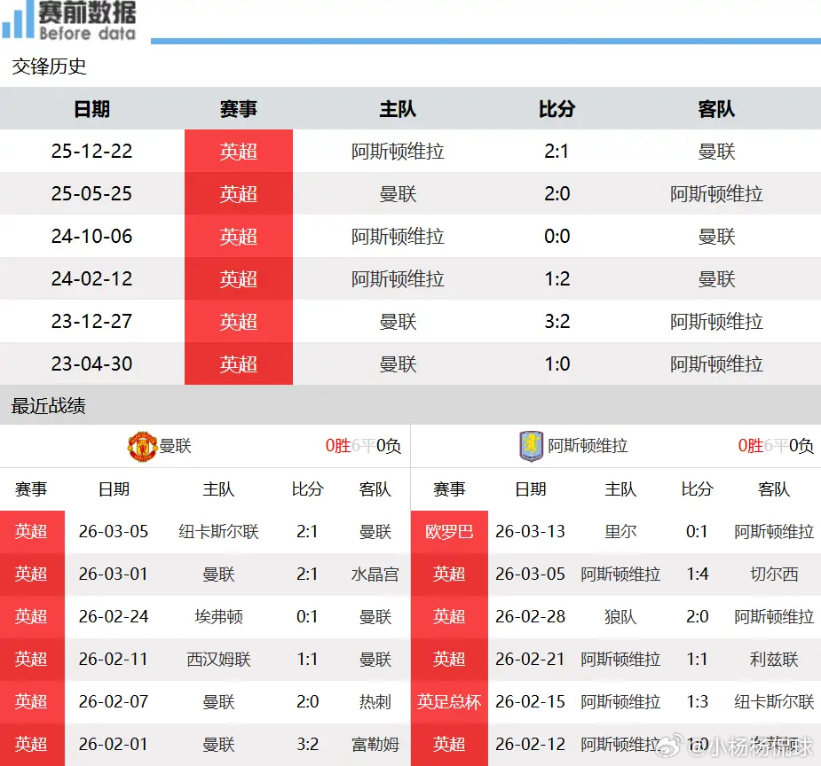Click the 英超 badge next to 26-03-05 row
The image size is (821, 766).
click(33, 531)
